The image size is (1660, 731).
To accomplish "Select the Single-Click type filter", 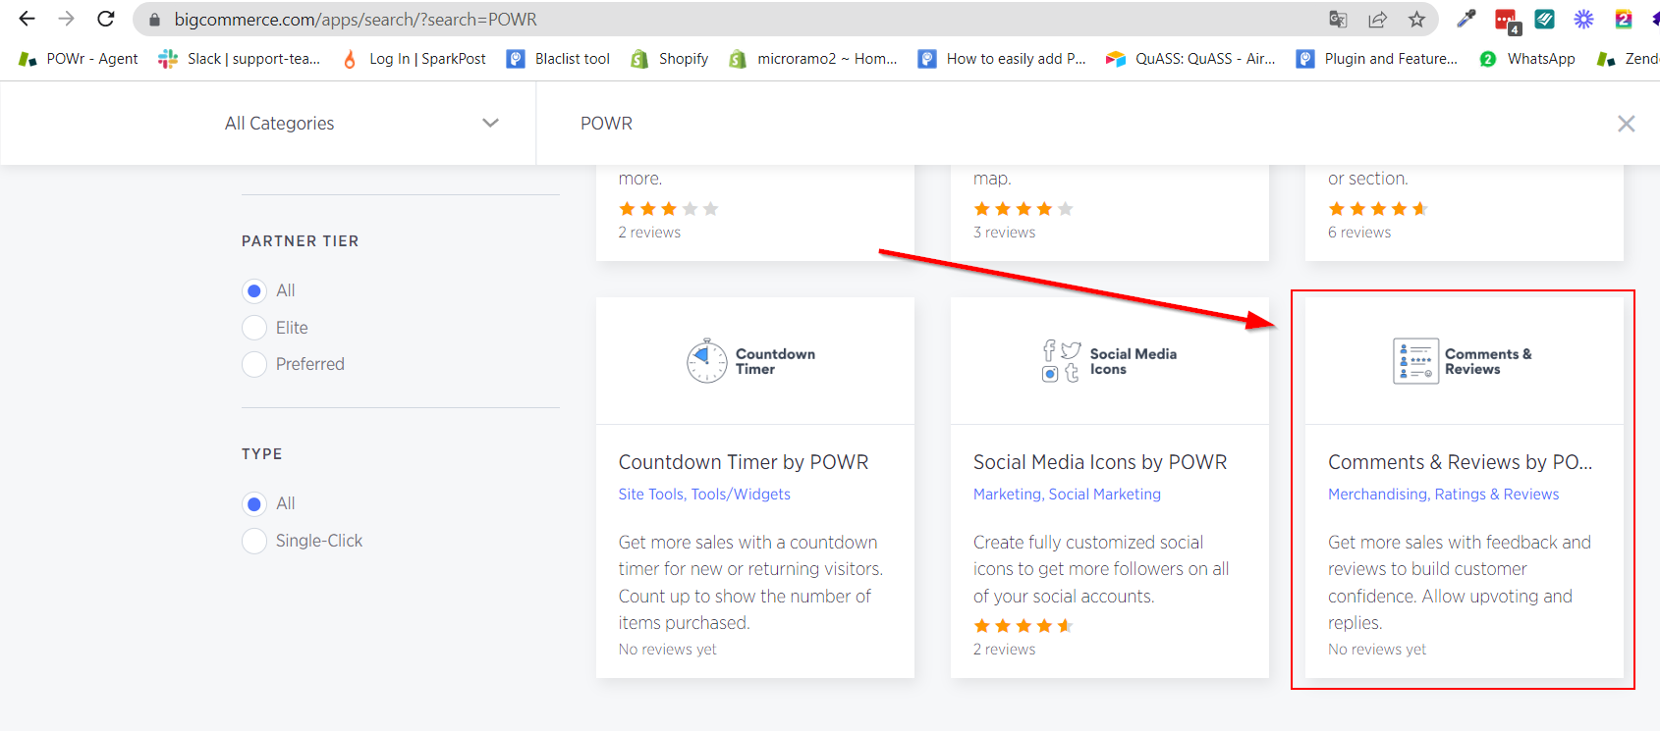I will click(254, 541).
